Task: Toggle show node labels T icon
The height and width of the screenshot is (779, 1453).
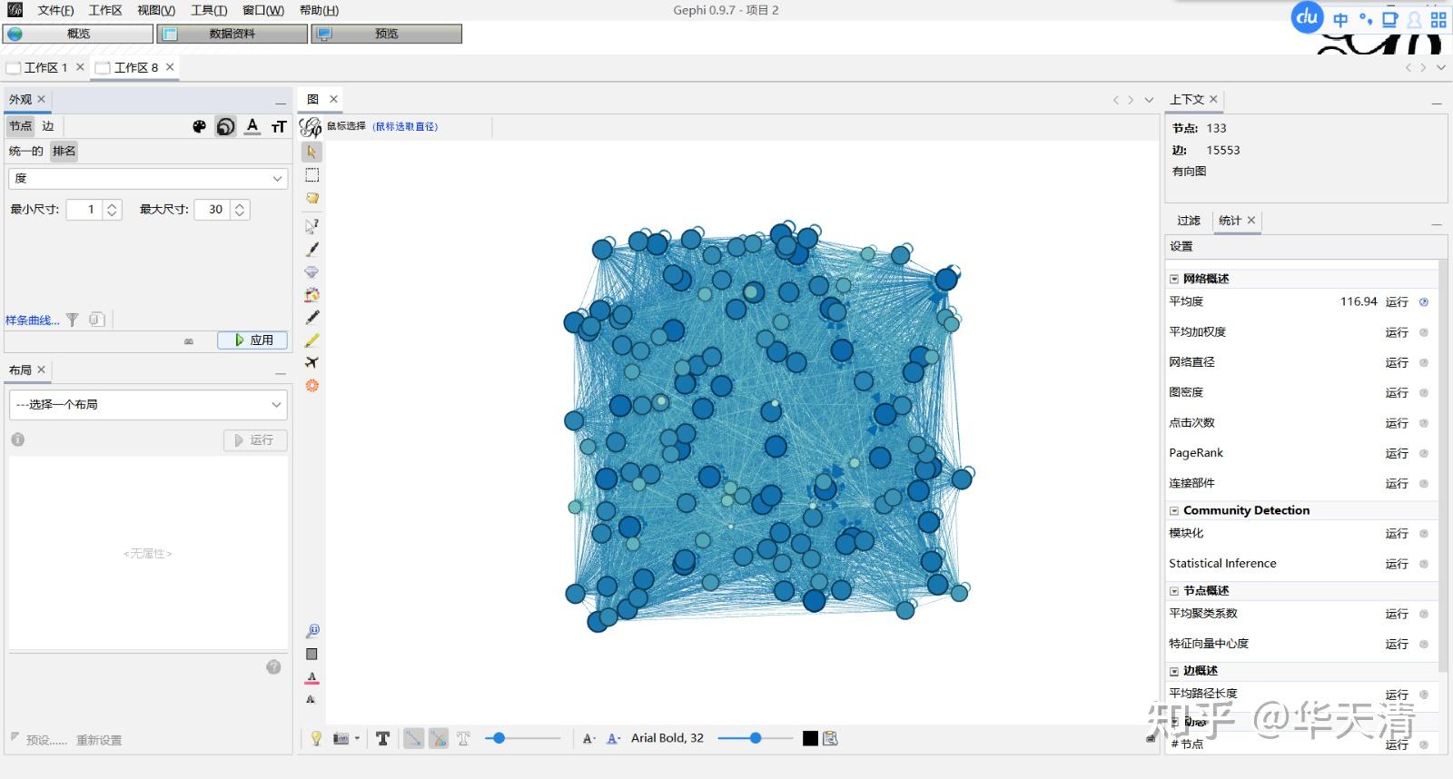Action: 382,738
